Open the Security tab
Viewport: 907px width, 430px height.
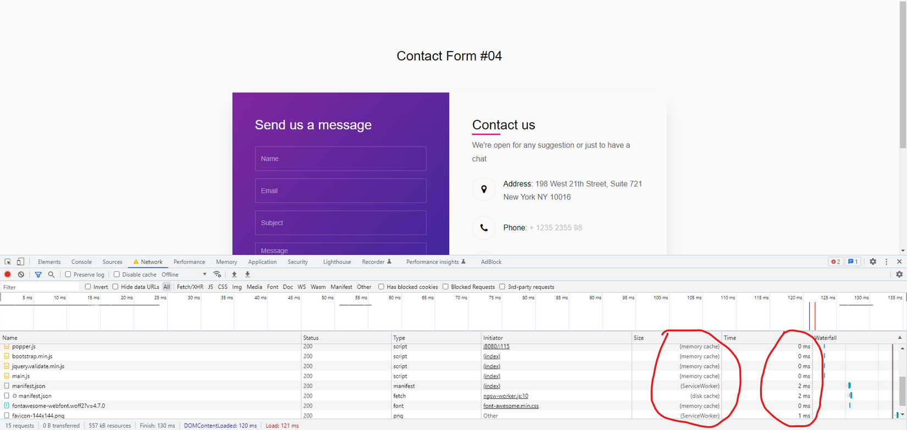[x=298, y=262]
